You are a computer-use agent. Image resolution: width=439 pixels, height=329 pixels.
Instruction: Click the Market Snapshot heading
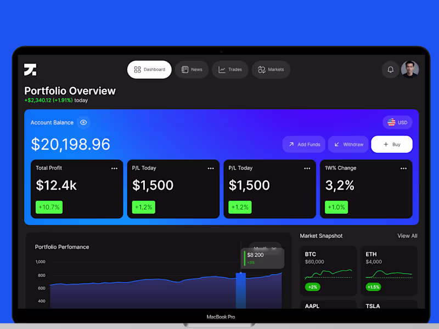point(321,236)
